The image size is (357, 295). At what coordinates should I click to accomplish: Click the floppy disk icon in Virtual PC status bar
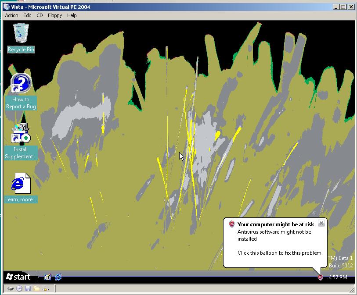[x=28, y=289]
